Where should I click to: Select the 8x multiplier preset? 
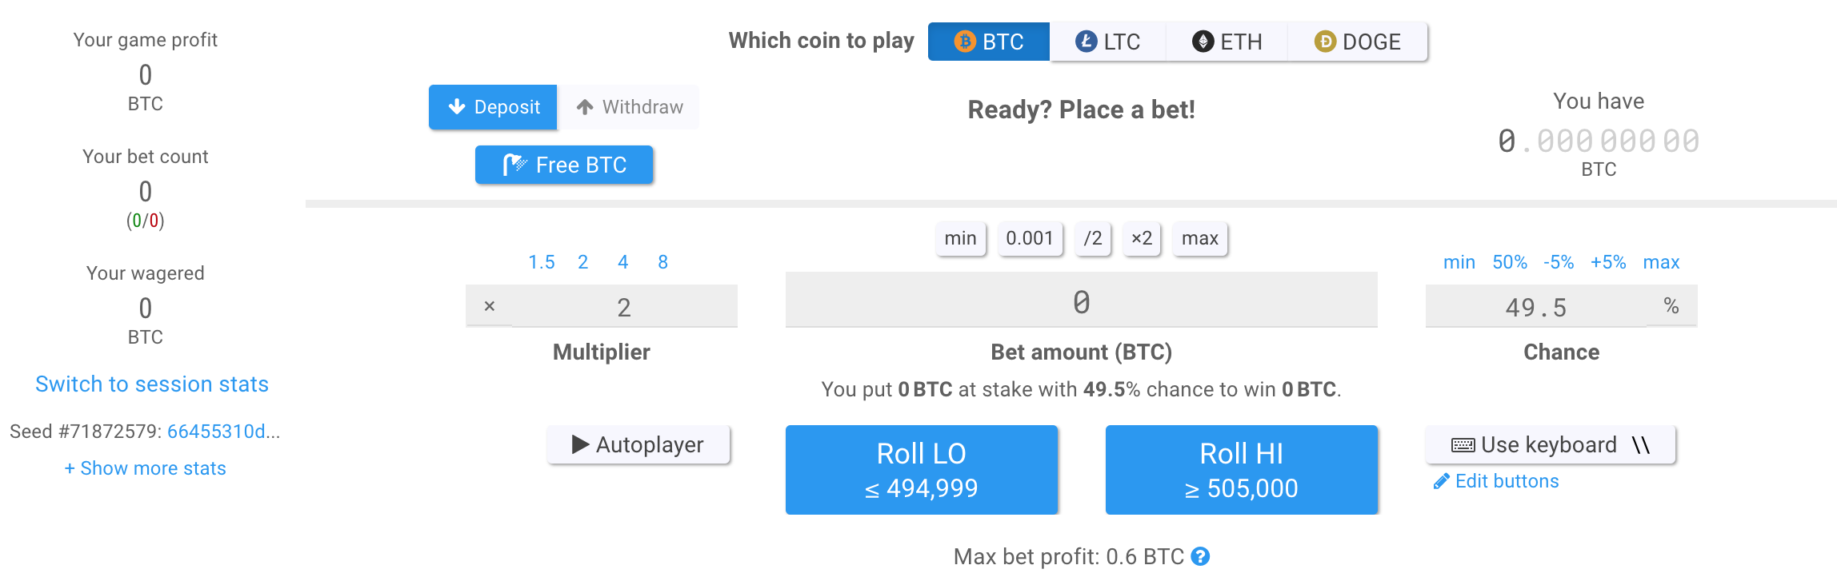coord(662,261)
